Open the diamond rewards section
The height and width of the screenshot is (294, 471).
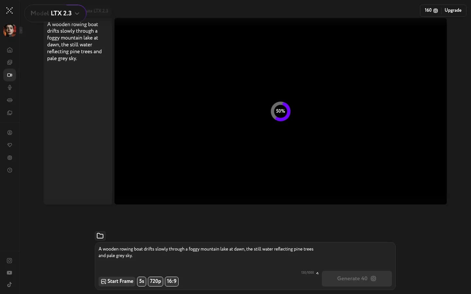coord(9,145)
